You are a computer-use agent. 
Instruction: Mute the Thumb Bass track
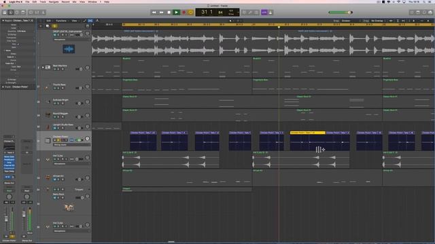(54, 88)
